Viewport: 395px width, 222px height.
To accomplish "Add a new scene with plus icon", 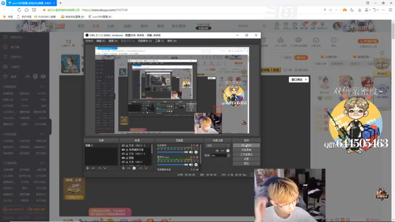I will 87,168.
